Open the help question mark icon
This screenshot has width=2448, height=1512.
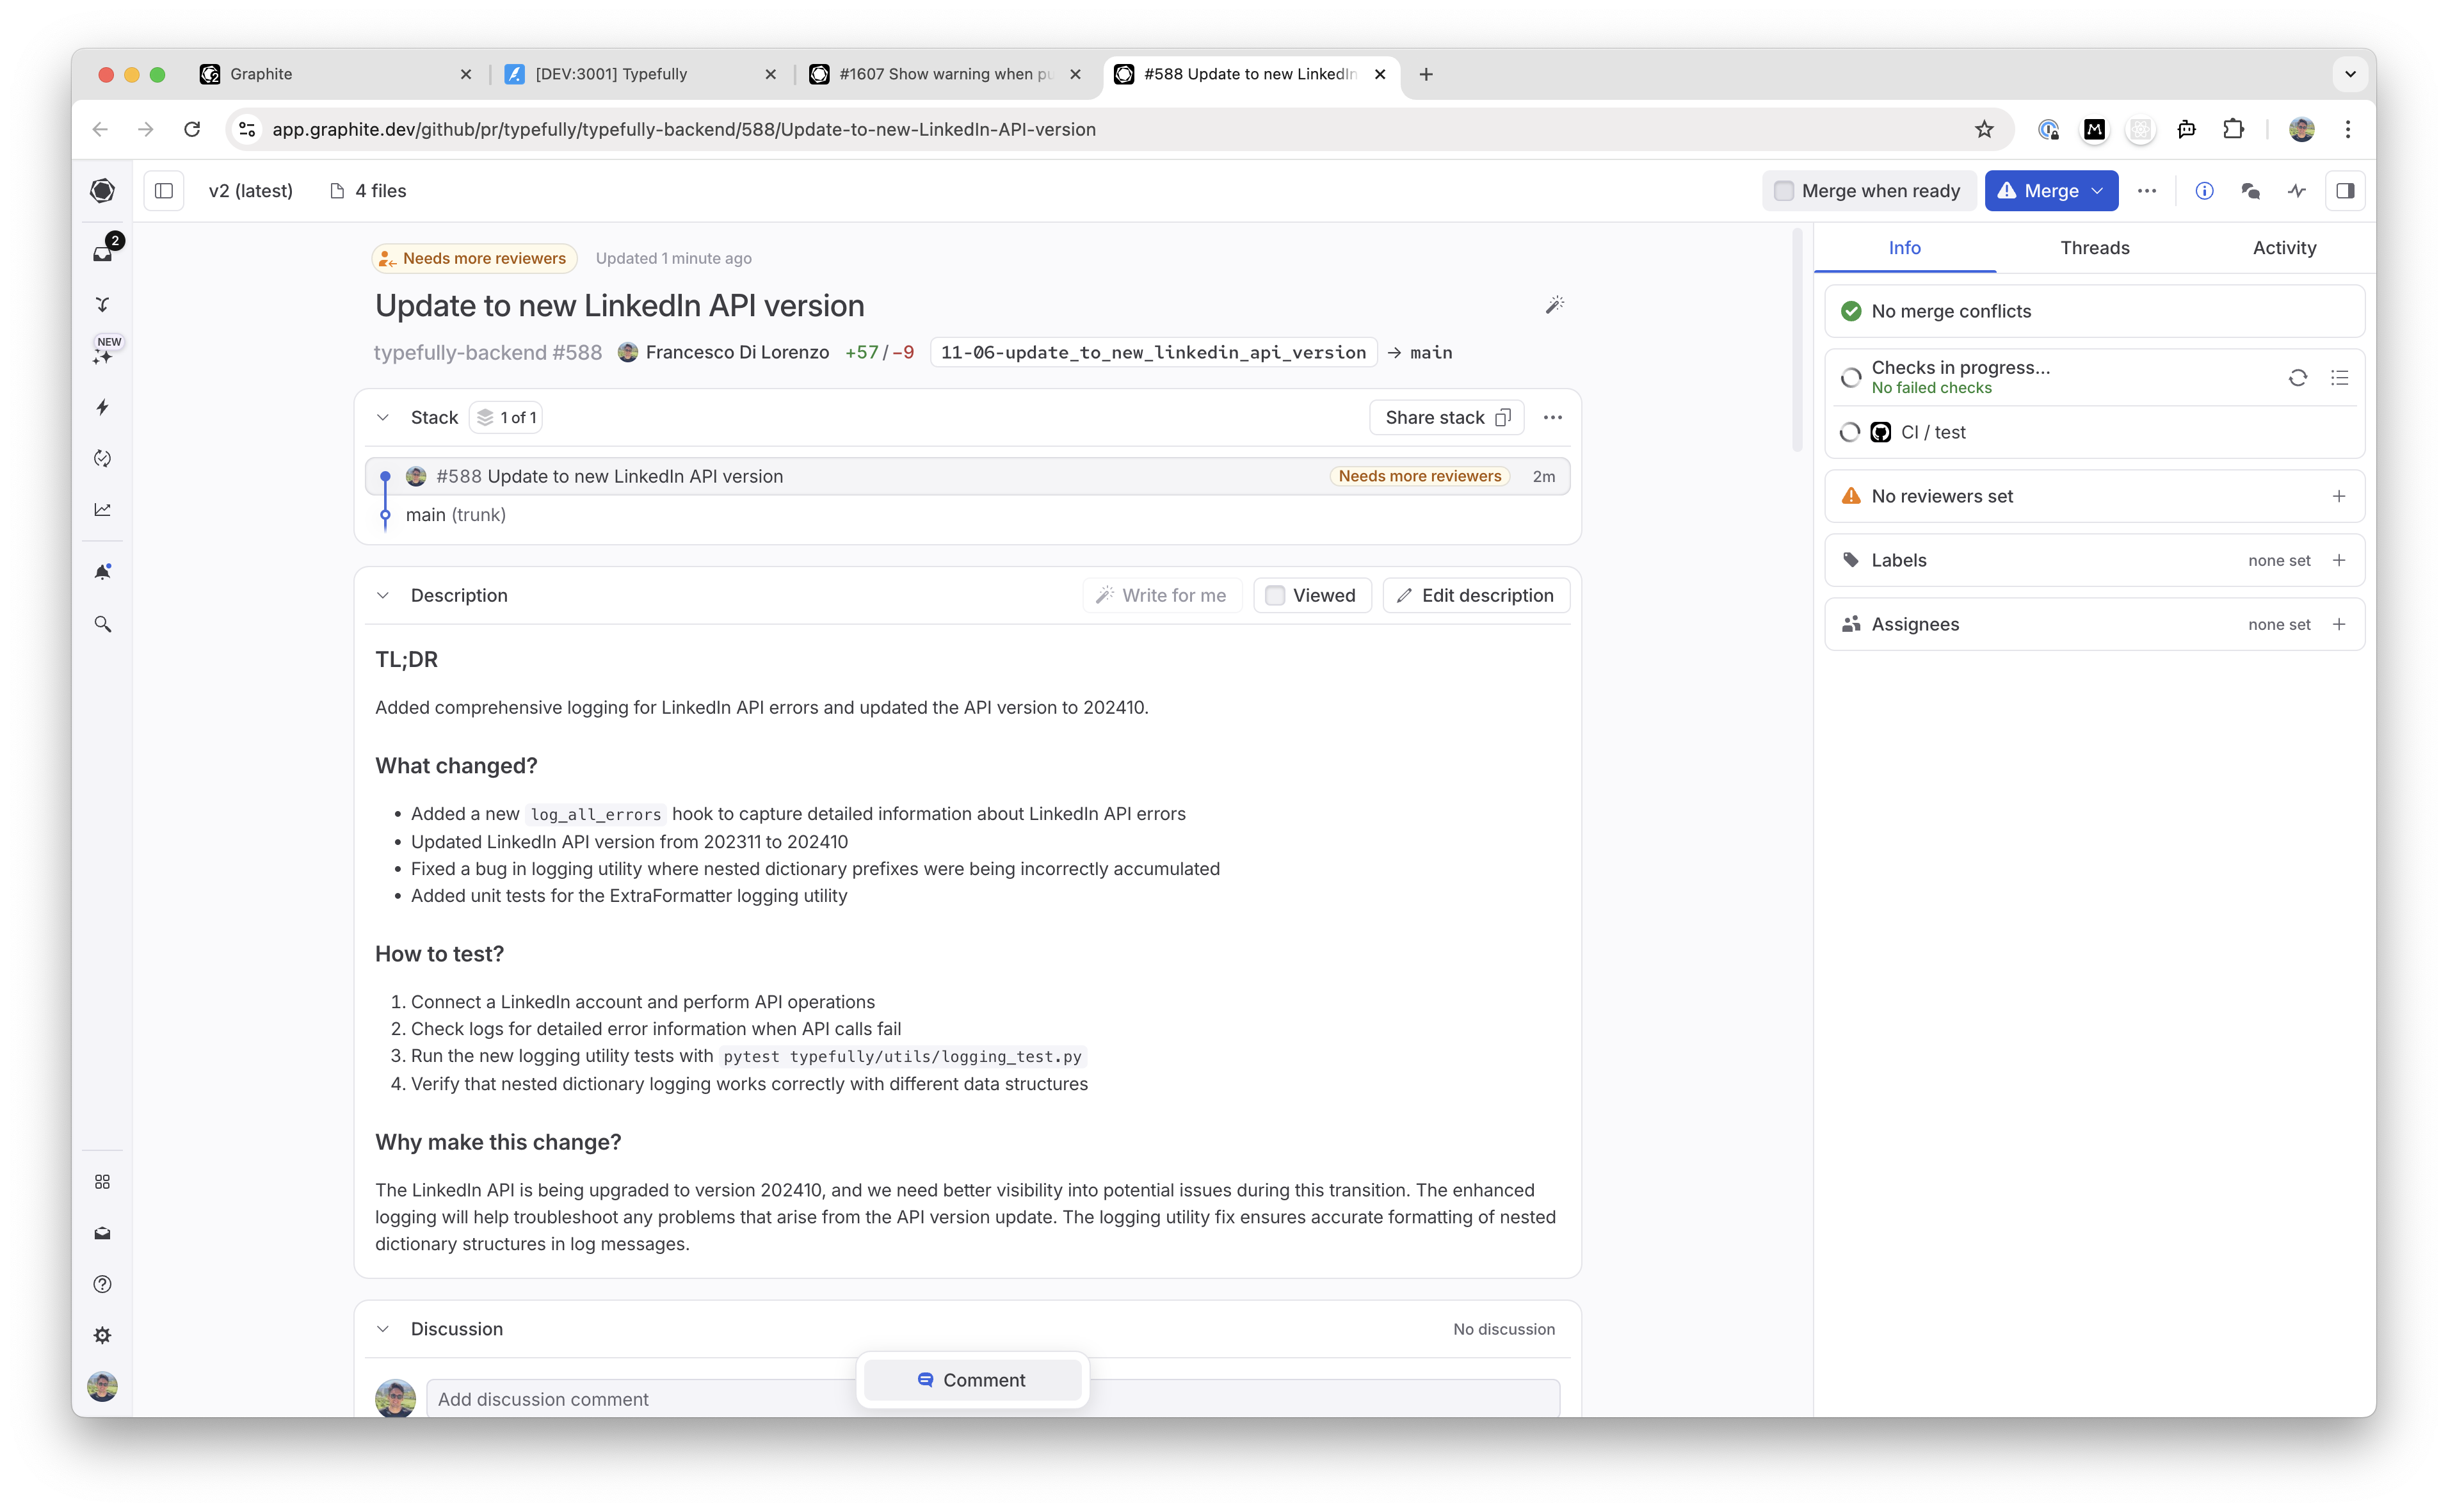[x=102, y=1284]
